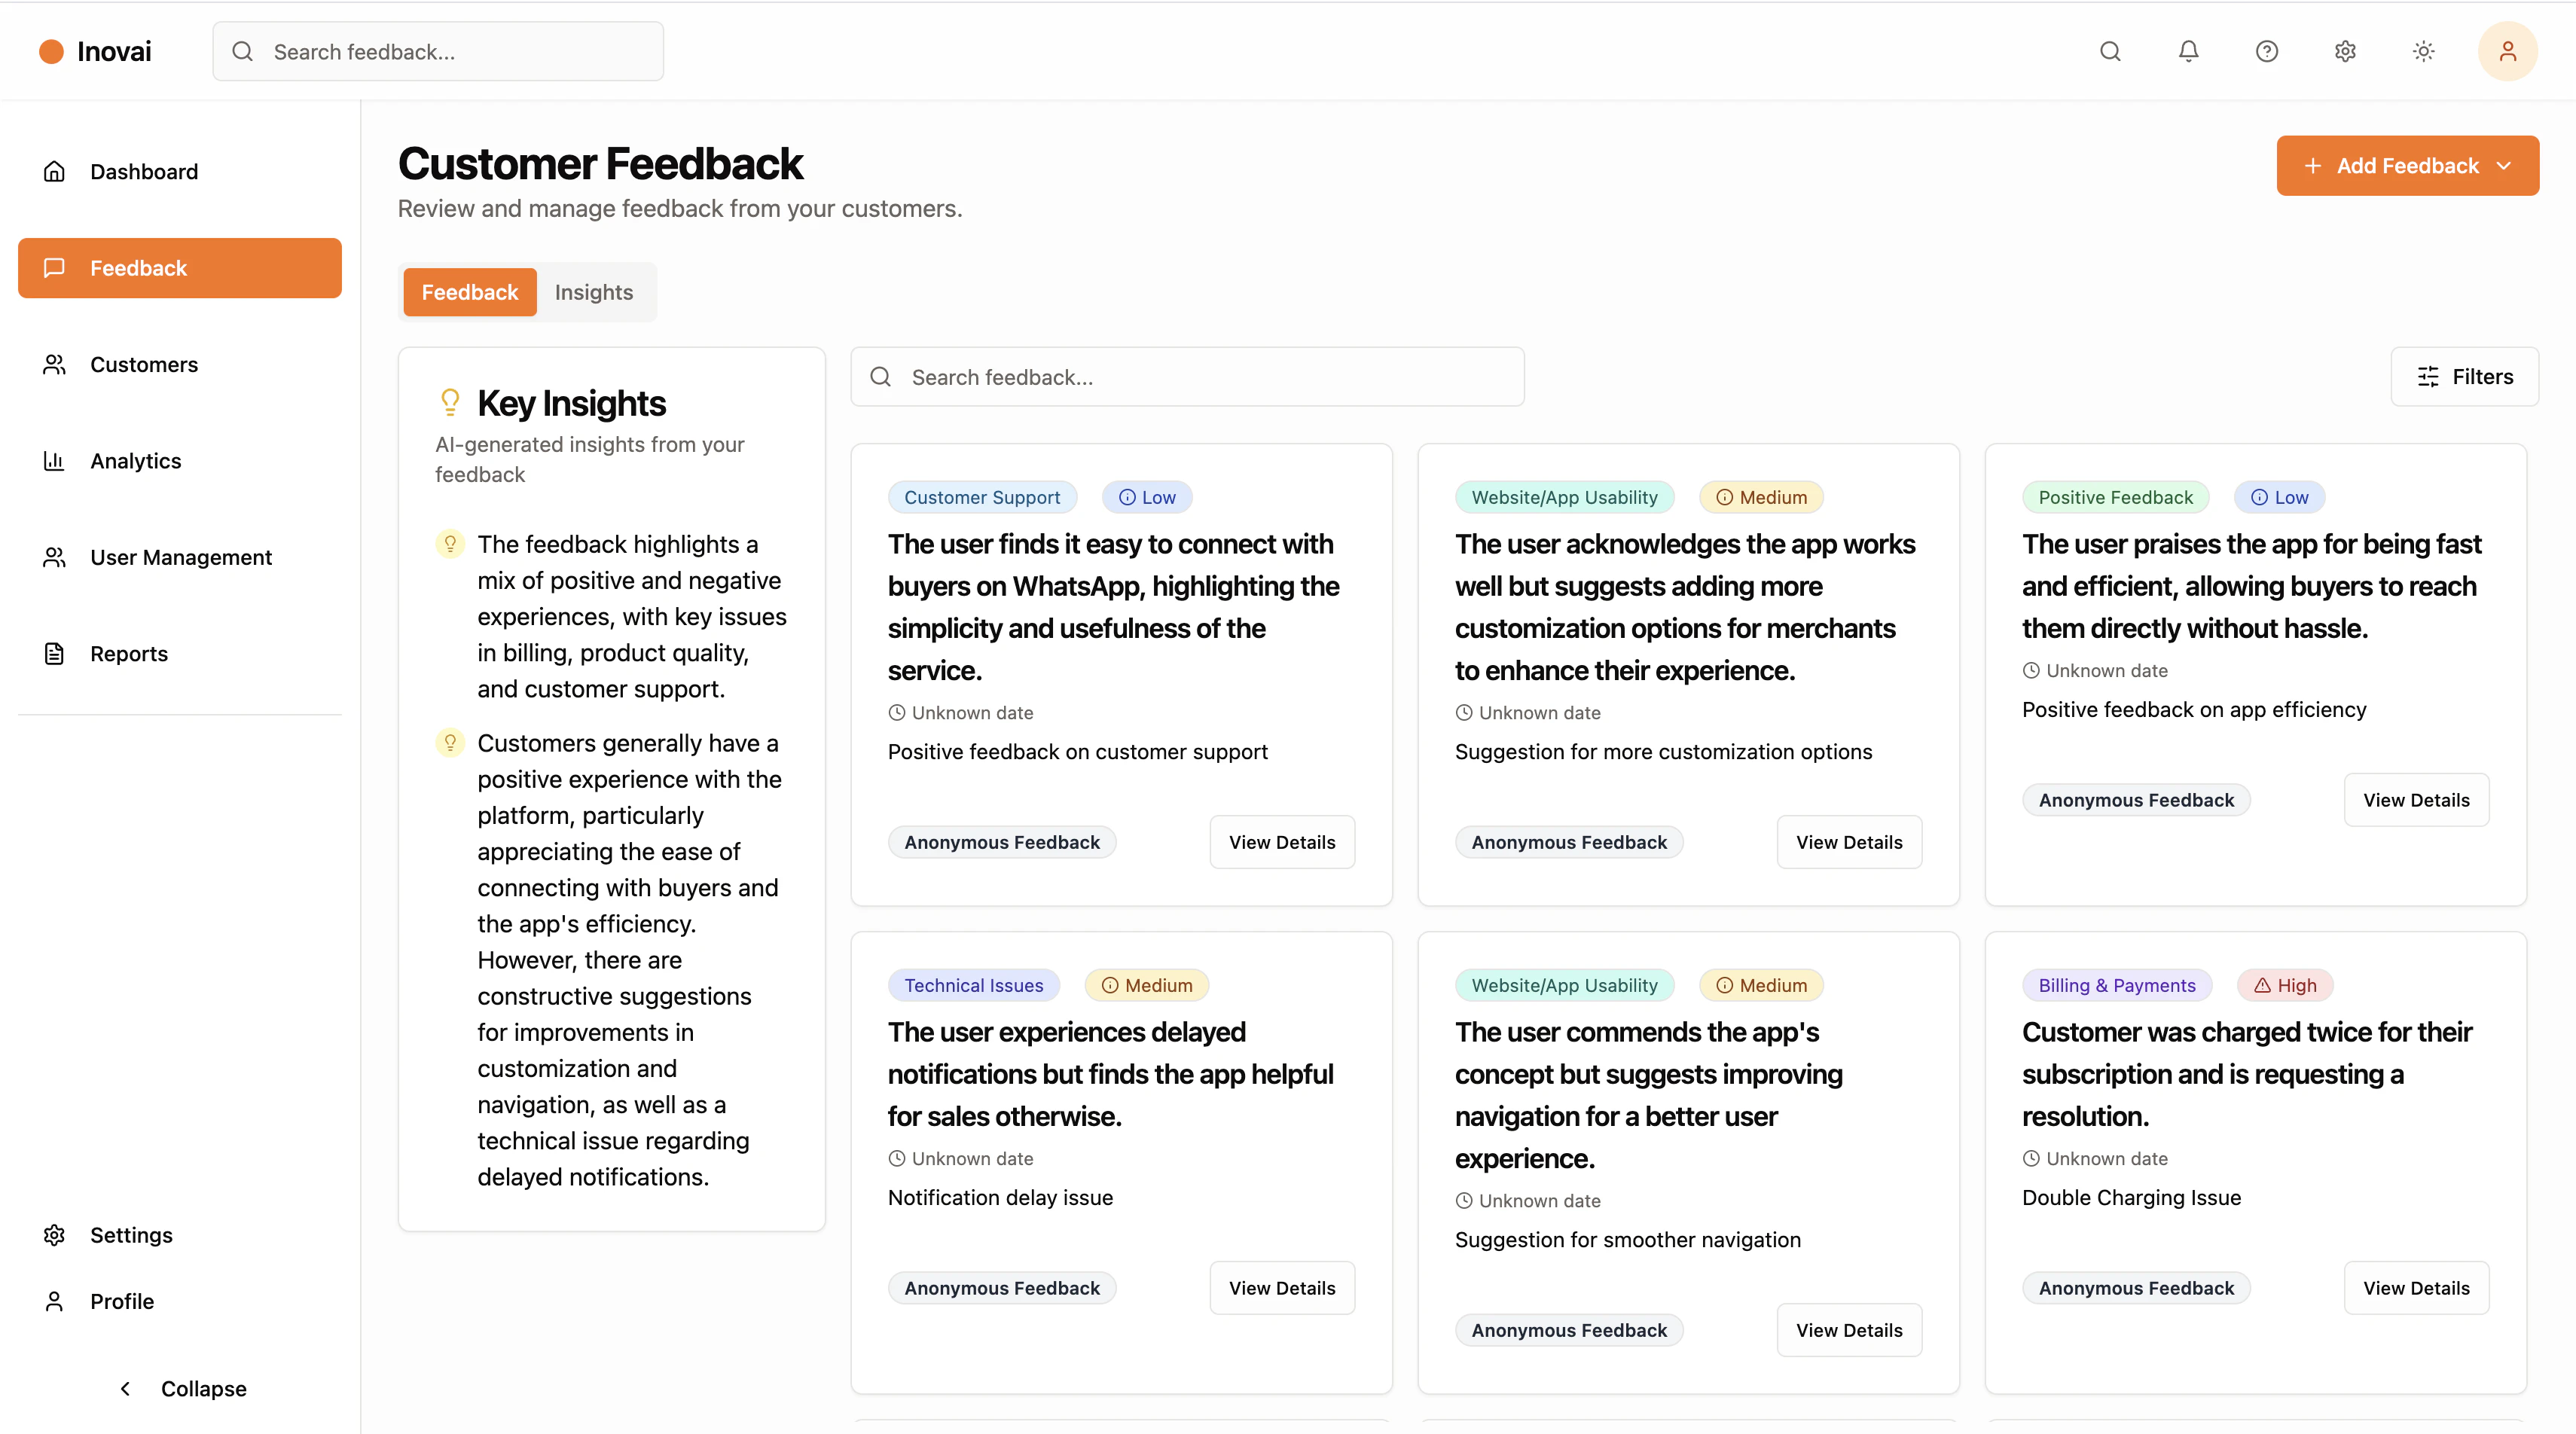
Task: Select the Feedback tab
Action: 470,292
